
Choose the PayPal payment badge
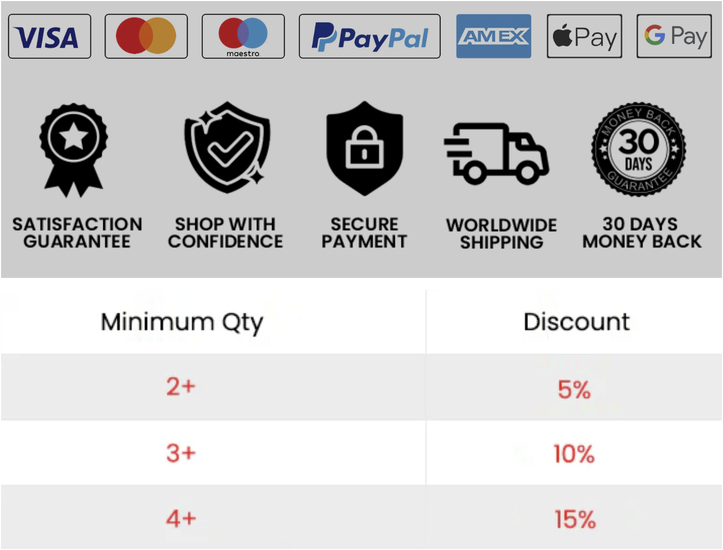pyautogui.click(x=369, y=37)
